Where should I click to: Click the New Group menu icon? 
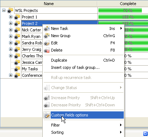[47, 36]
